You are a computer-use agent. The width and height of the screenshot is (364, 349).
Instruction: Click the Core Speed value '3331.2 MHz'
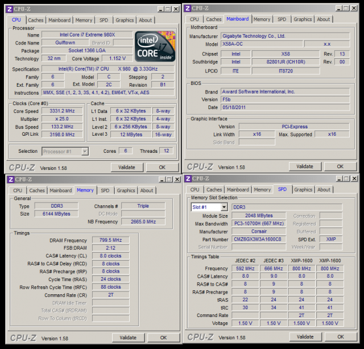[x=62, y=111]
